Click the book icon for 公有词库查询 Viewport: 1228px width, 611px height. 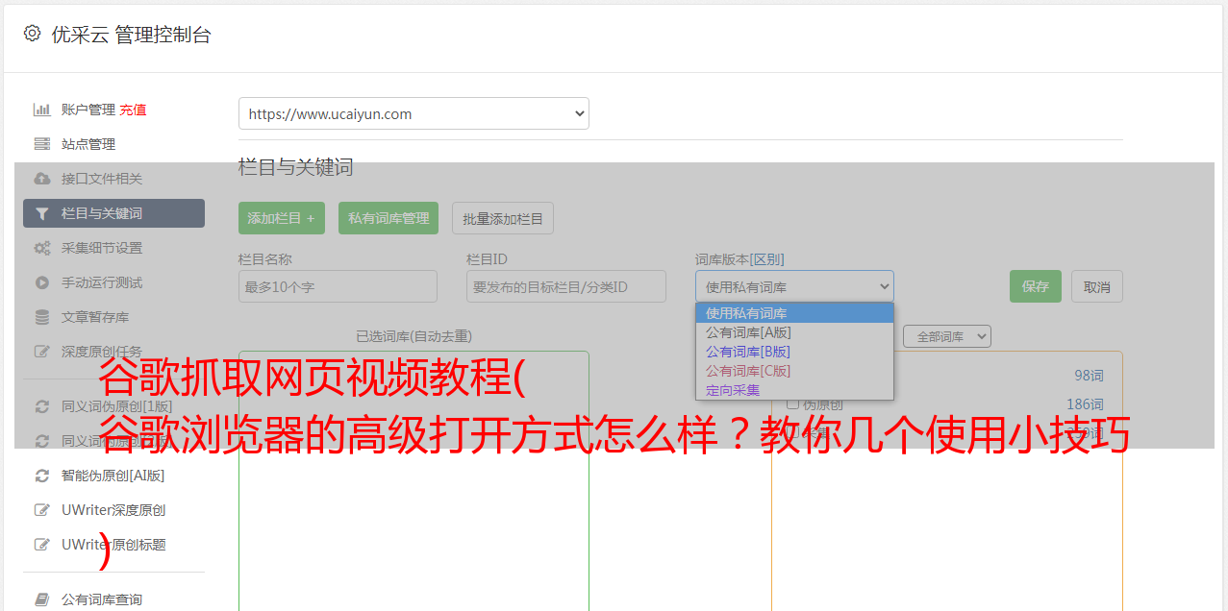point(41,599)
